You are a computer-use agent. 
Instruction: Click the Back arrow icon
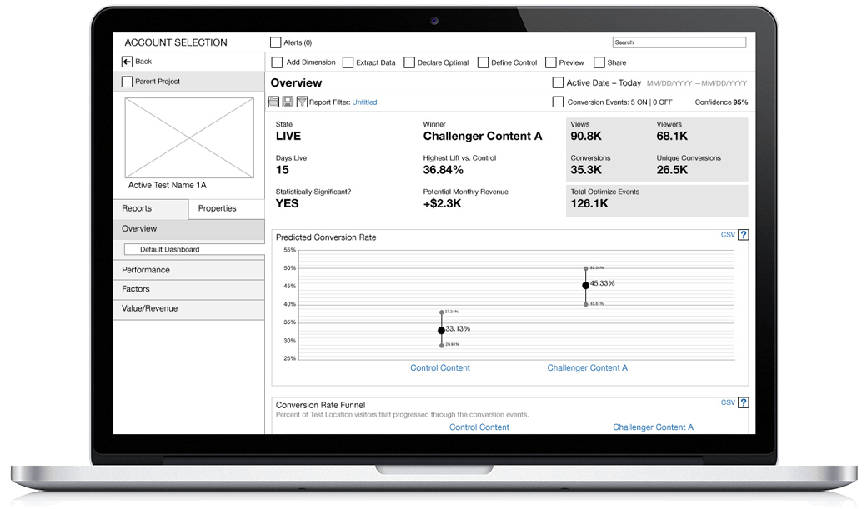point(127,62)
